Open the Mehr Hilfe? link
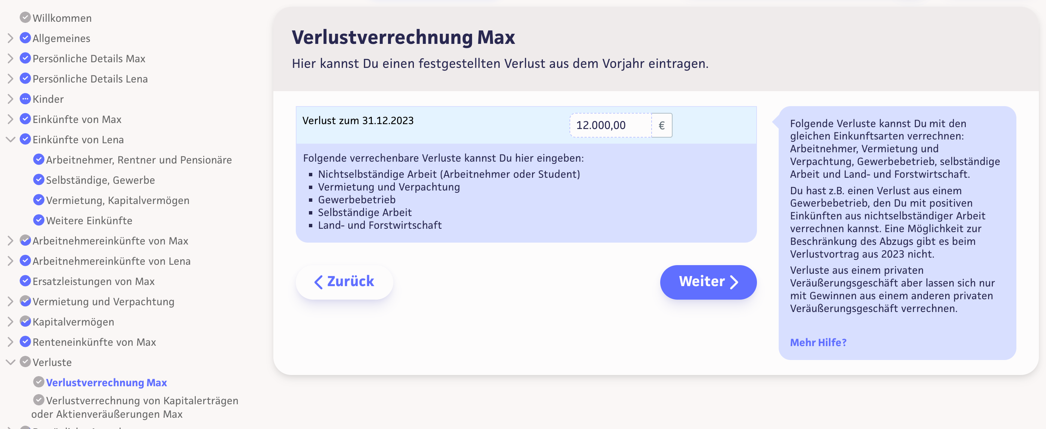This screenshot has height=429, width=1046. [x=818, y=342]
